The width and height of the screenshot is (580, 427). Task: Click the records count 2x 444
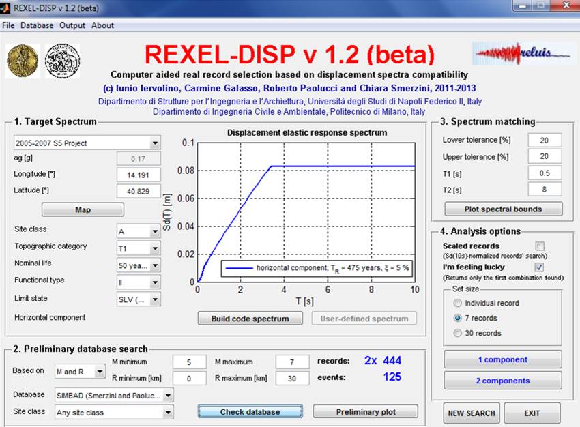pyautogui.click(x=383, y=360)
